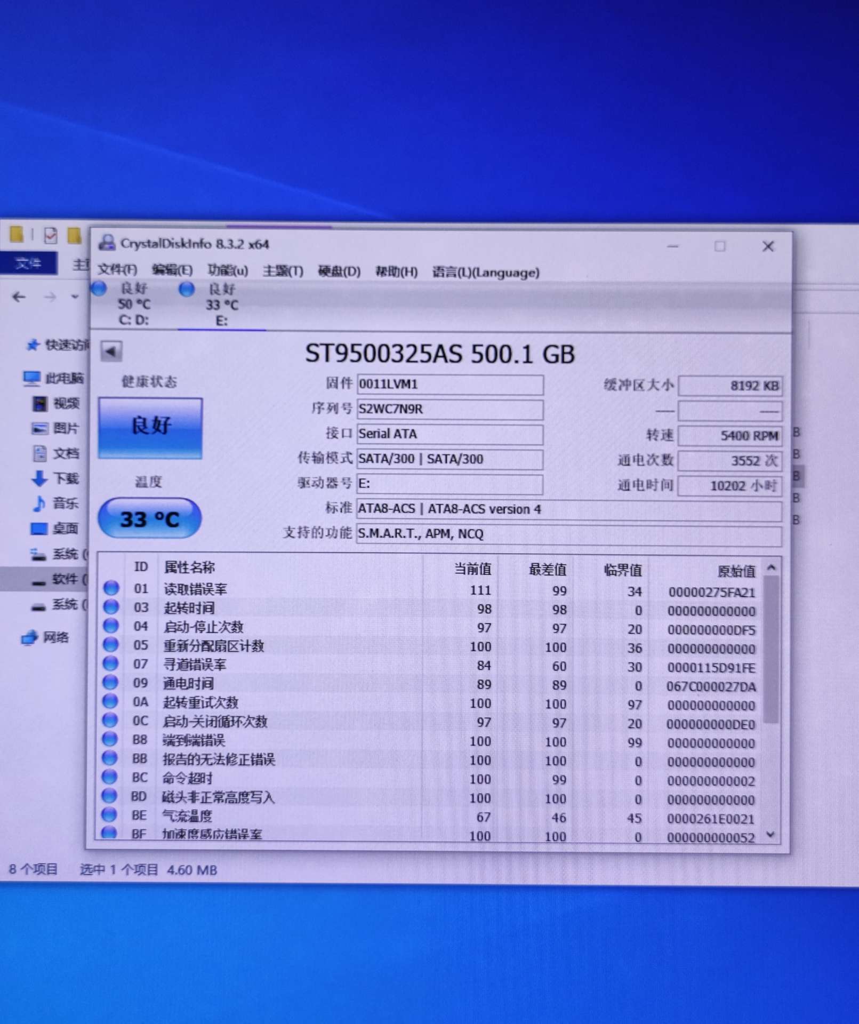Click the SATA/300 transfer mode field

click(x=450, y=459)
